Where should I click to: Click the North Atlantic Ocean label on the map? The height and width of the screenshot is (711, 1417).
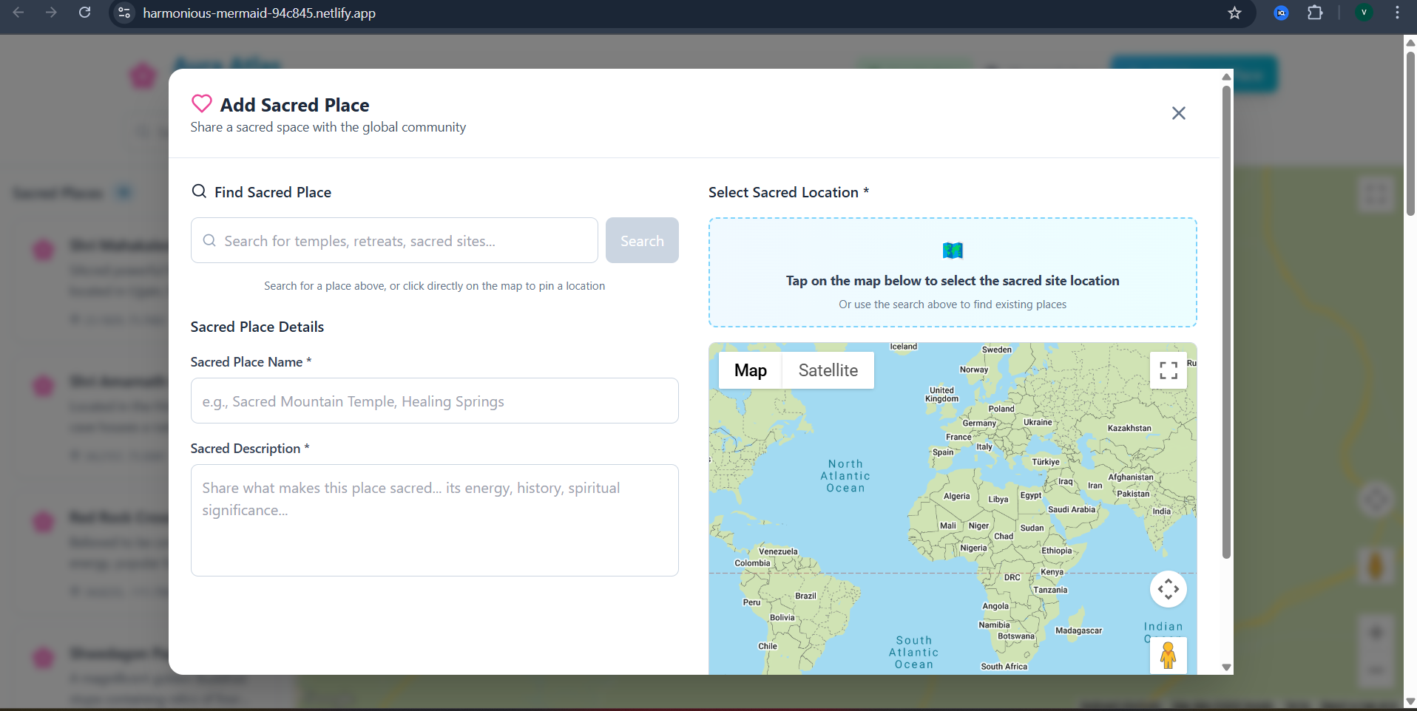[x=845, y=476]
